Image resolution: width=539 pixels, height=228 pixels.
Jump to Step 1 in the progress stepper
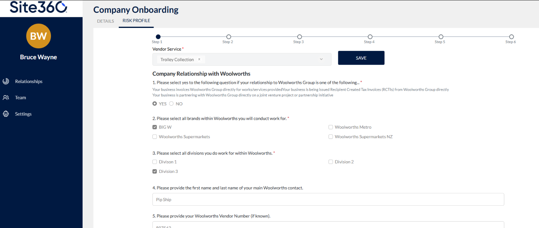(x=158, y=37)
